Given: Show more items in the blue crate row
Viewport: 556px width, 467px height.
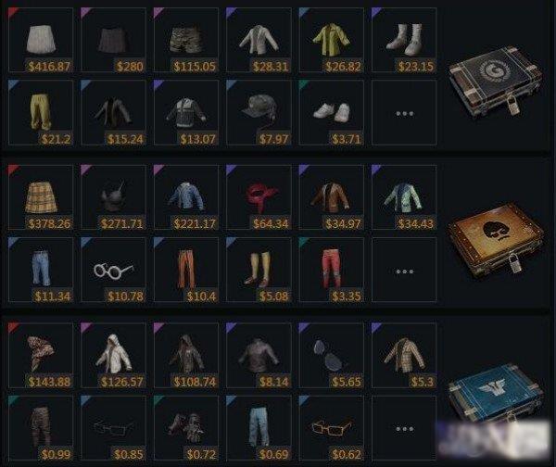Looking at the screenshot, I should pyautogui.click(x=404, y=428).
